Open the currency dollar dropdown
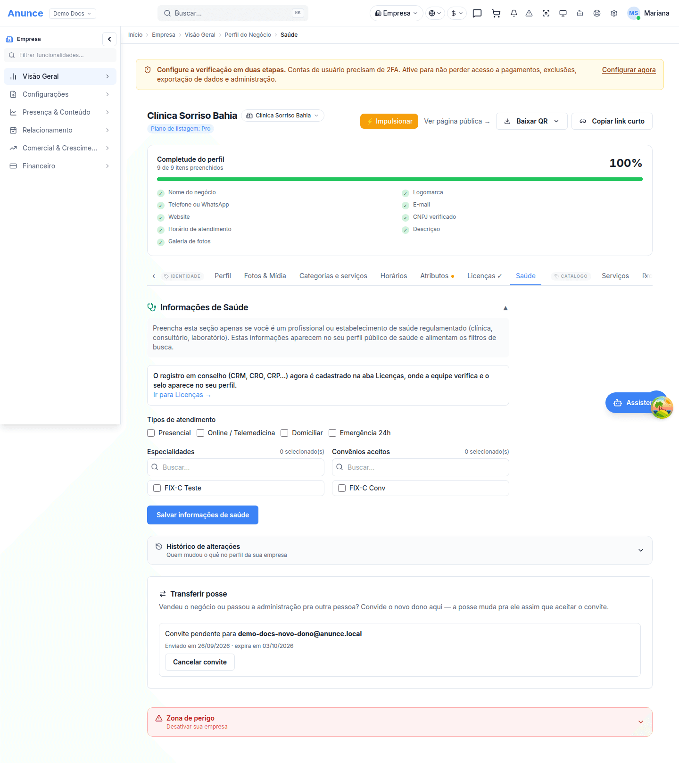This screenshot has width=679, height=763. click(457, 13)
